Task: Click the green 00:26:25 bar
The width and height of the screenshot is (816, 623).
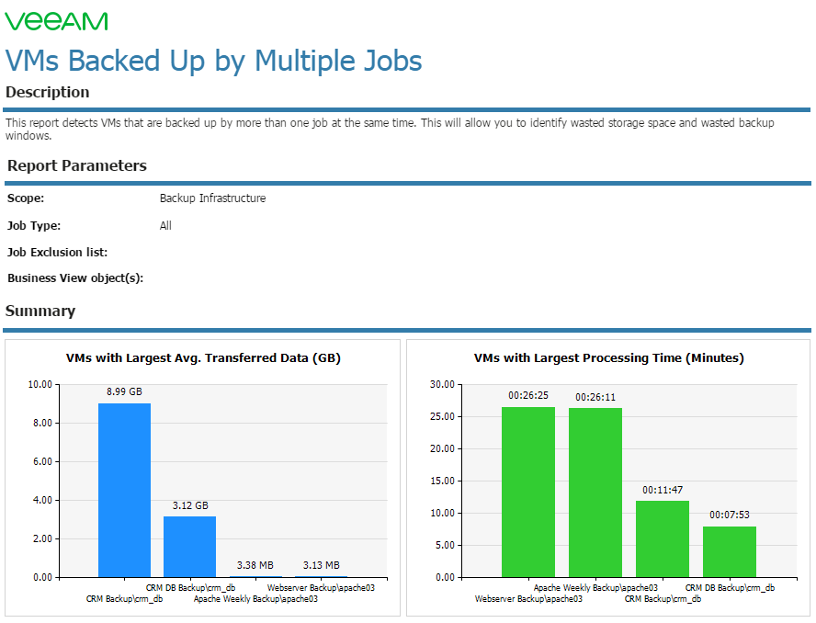Action: pyautogui.click(x=528, y=492)
